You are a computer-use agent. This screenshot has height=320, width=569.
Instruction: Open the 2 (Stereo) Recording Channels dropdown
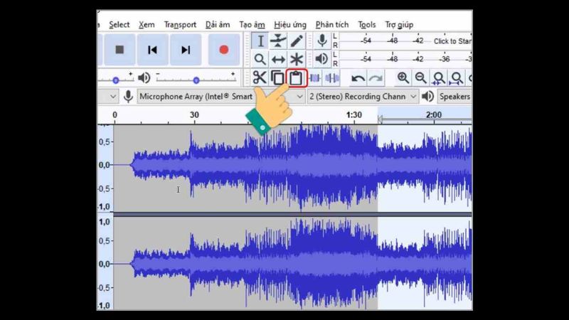point(362,97)
